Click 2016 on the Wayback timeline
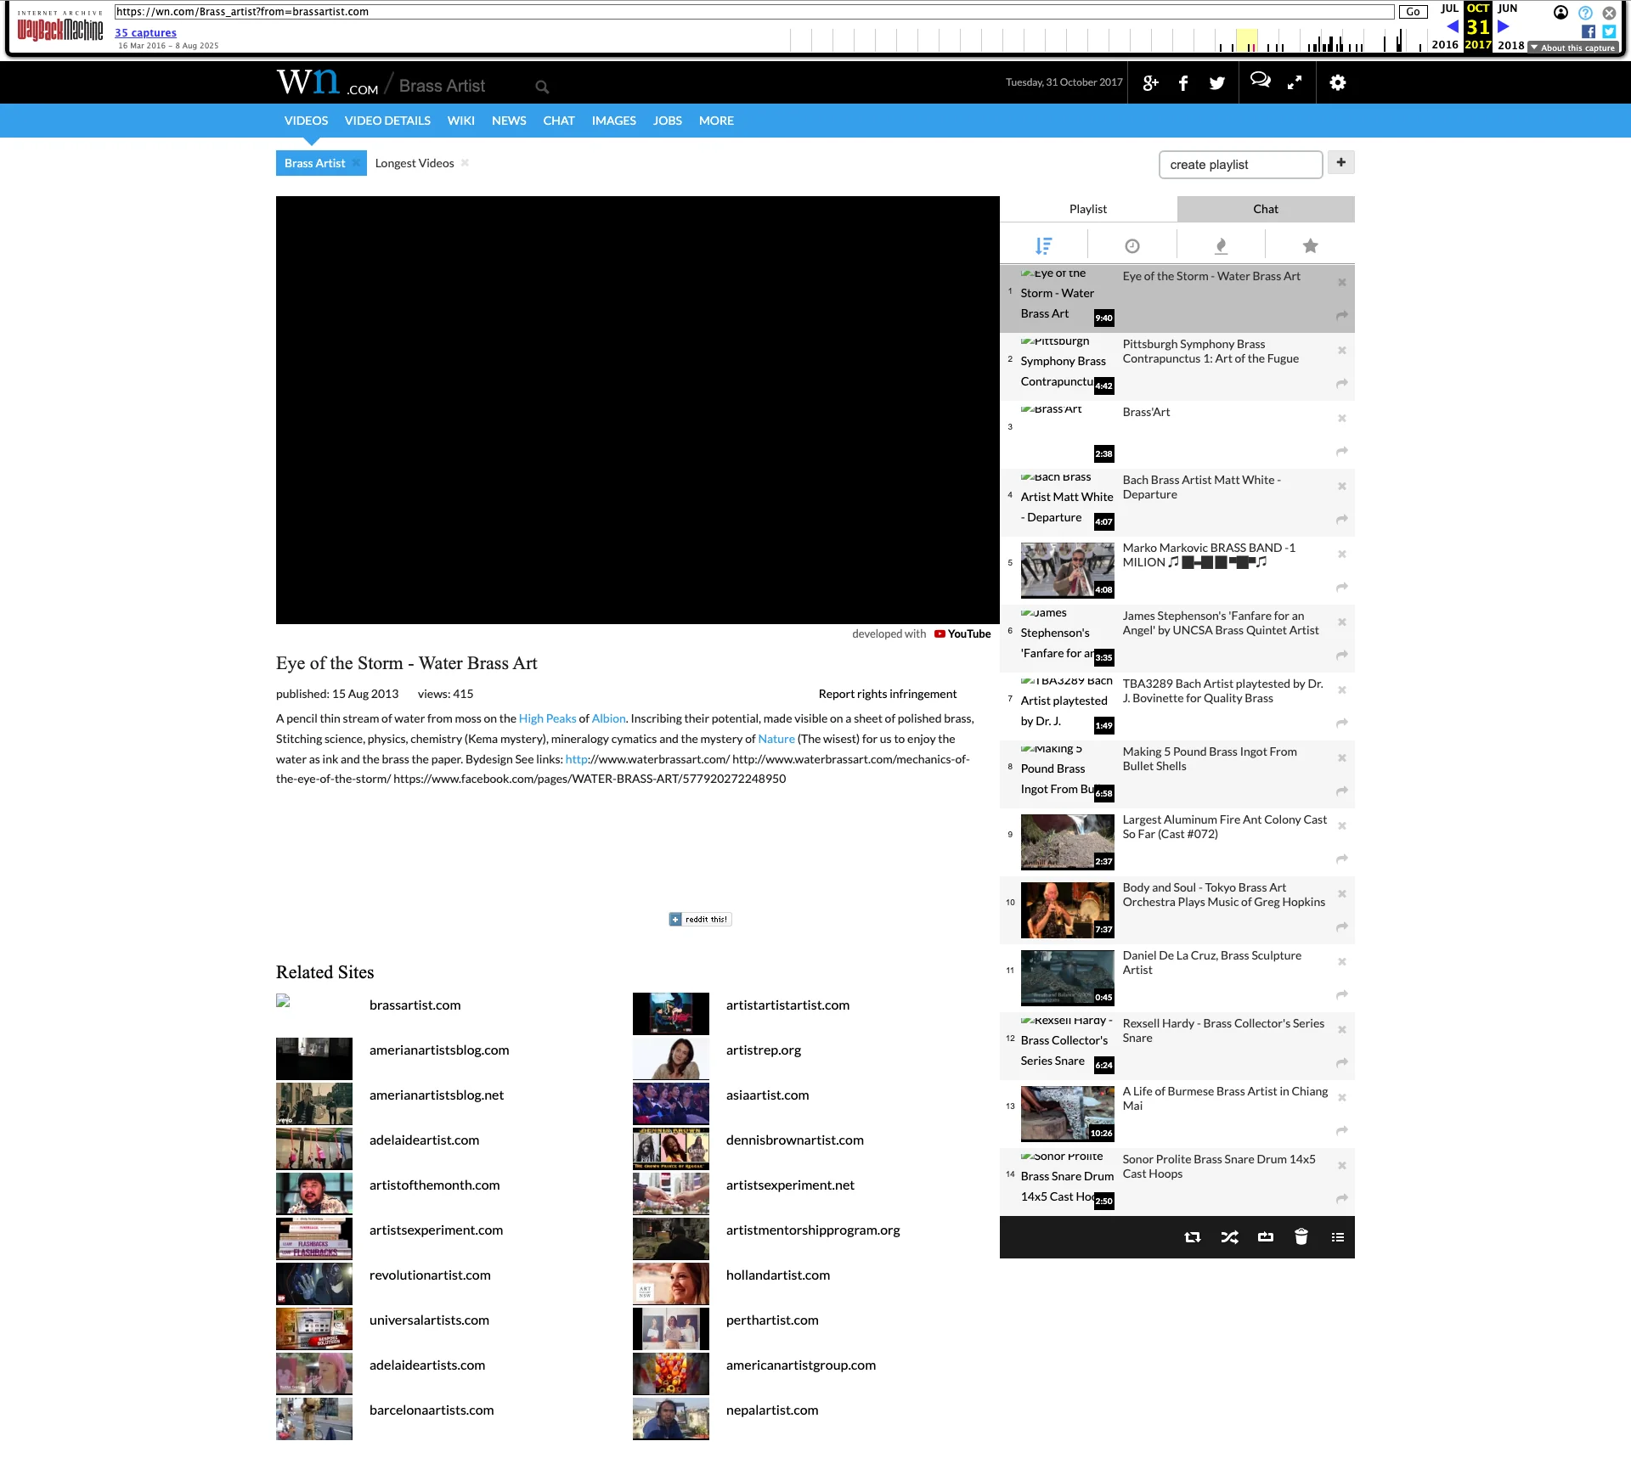Image resolution: width=1631 pixels, height=1458 pixels. pos(1445,45)
